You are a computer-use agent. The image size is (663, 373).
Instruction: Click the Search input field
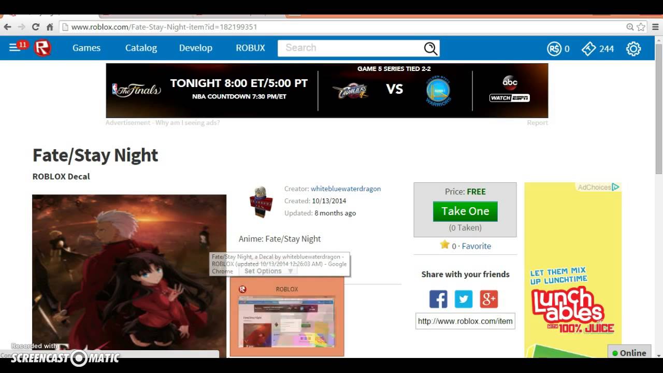pyautogui.click(x=351, y=48)
